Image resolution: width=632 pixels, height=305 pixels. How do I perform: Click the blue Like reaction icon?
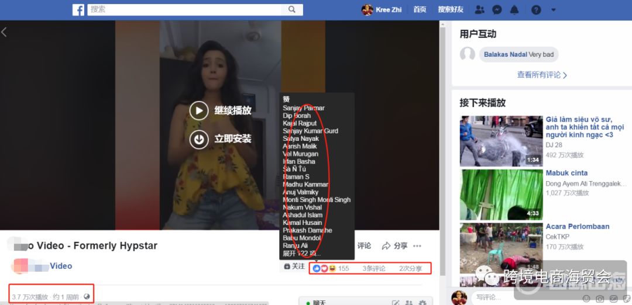click(317, 268)
